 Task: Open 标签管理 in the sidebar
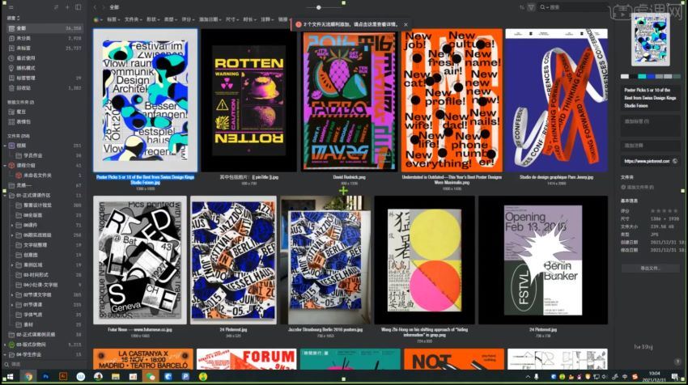(x=44, y=78)
